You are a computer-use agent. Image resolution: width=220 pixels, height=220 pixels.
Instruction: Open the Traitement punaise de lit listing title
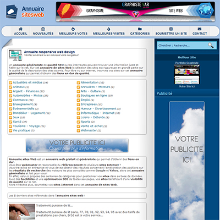[x=54, y=206]
